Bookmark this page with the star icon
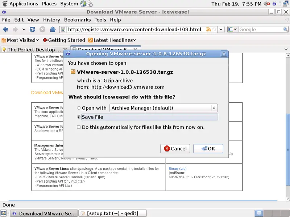The height and width of the screenshot is (217, 290). click(x=214, y=29)
